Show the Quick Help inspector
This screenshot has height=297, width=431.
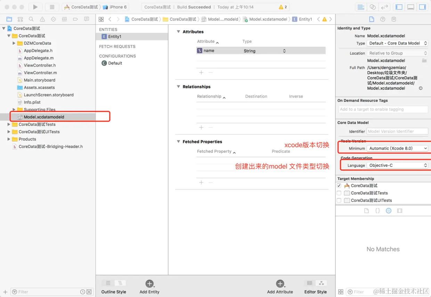point(383,19)
